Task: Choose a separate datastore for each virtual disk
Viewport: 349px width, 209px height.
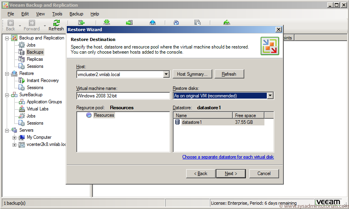Action: (228, 157)
